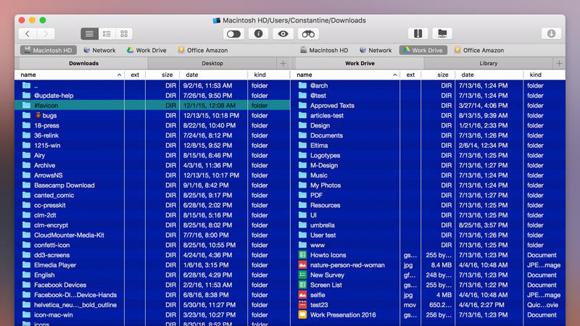Sort right pane by size column
Screen dimensions: 580x326
click(x=438, y=75)
